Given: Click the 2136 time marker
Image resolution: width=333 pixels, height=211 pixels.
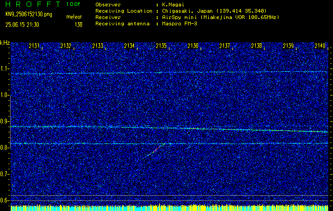Looking at the screenshot, I should tap(193, 46).
